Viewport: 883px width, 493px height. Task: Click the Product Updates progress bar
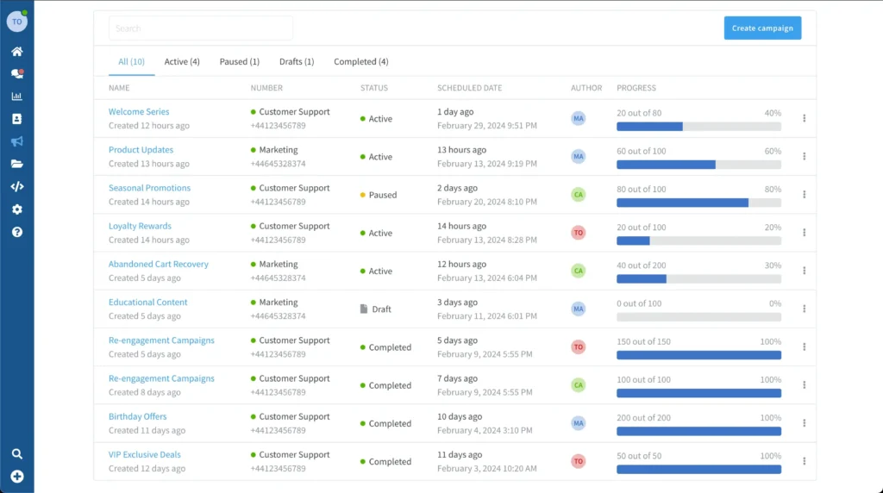point(698,165)
